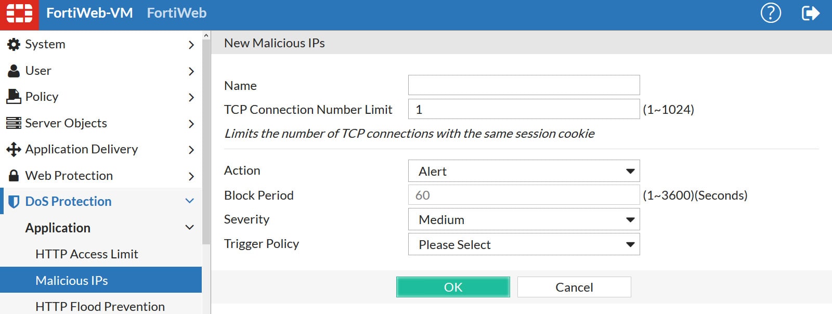Click the Policy printer icon
Screen dimensions: 832x314
14,97
